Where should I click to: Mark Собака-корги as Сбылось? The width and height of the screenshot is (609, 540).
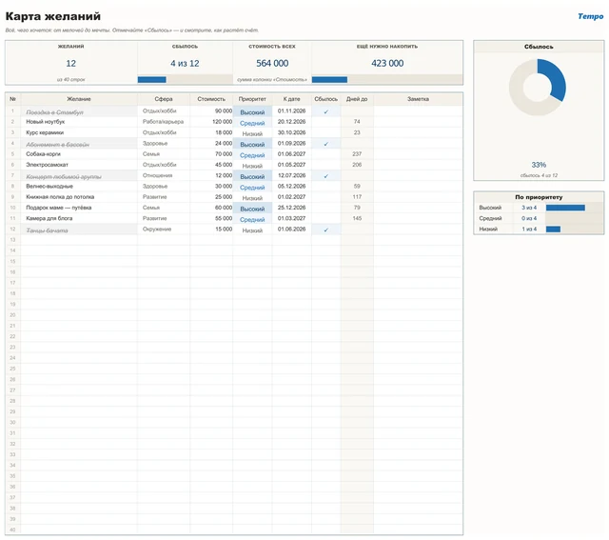(x=325, y=154)
